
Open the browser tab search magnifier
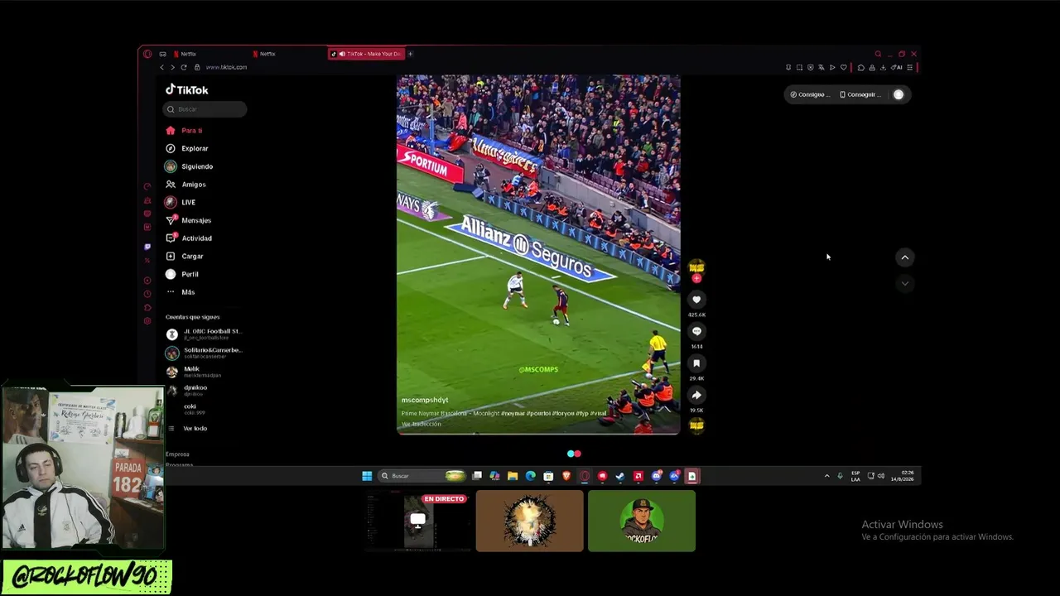[878, 54]
